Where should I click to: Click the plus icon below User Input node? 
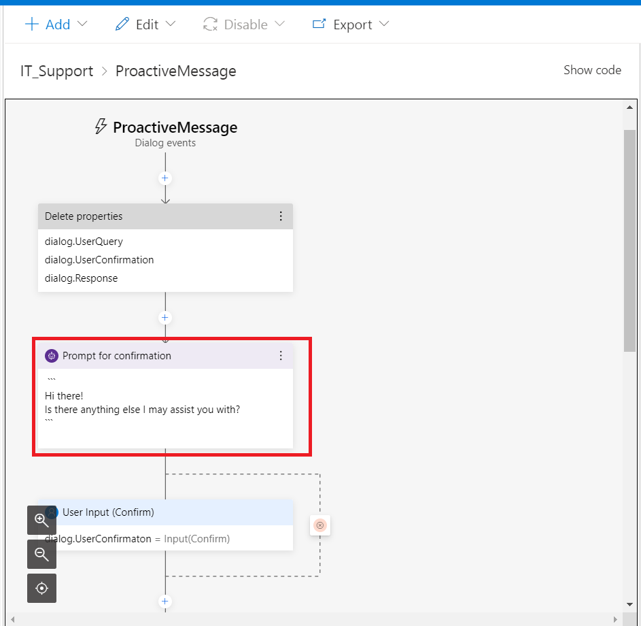tap(164, 602)
